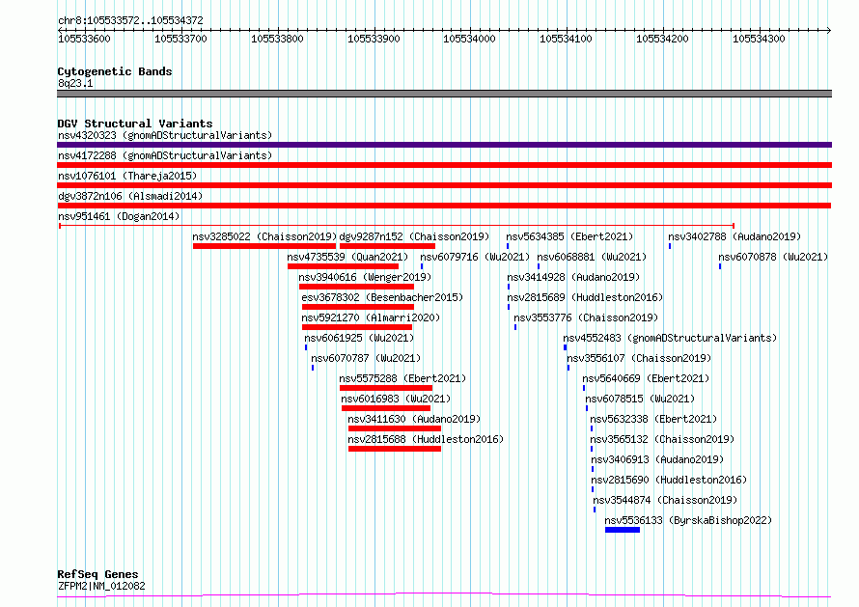This screenshot has width=859, height=607.
Task: Click nsv5634385 (Ebert2021) label
Action: (x=569, y=236)
